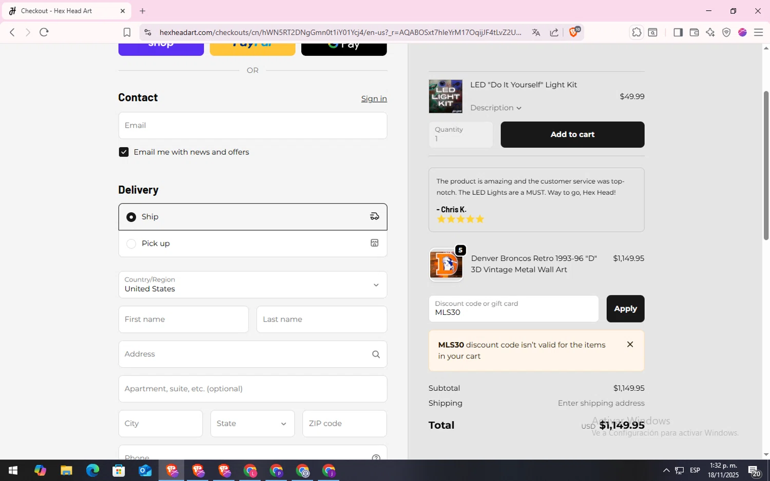Toggle the browser sidebar panel
The image size is (770, 481).
(x=678, y=32)
